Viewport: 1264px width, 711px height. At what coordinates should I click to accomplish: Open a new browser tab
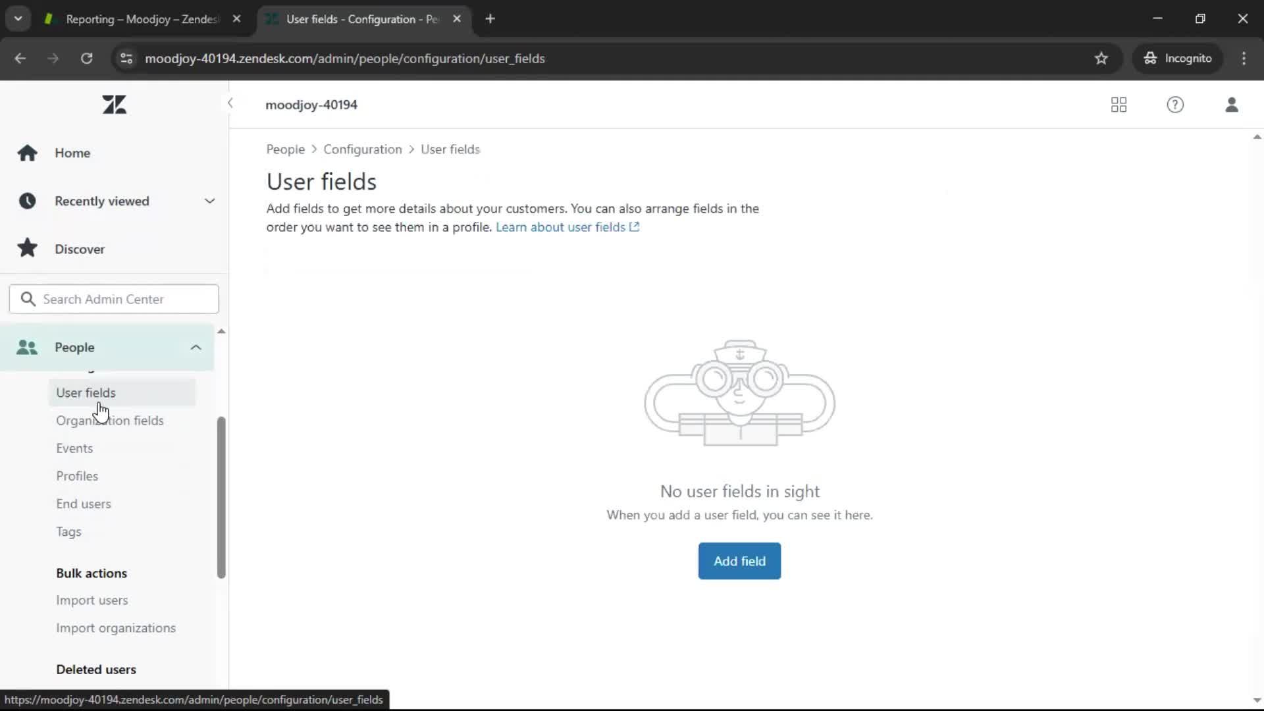[x=490, y=19]
